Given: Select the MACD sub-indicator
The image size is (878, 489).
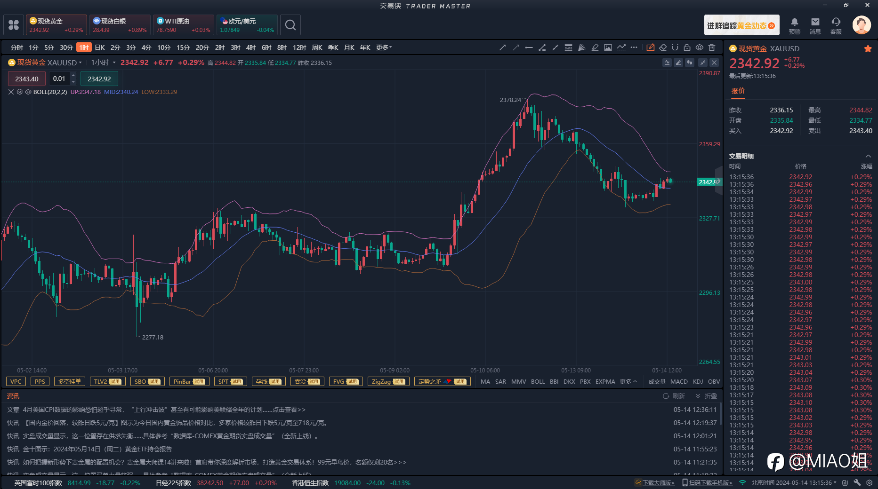Looking at the screenshot, I should pyautogui.click(x=679, y=382).
